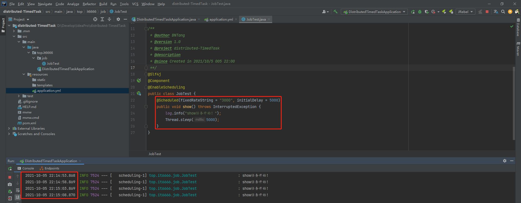Start debugging with the green bug icon
The image size is (521, 203).
pyautogui.click(x=420, y=12)
